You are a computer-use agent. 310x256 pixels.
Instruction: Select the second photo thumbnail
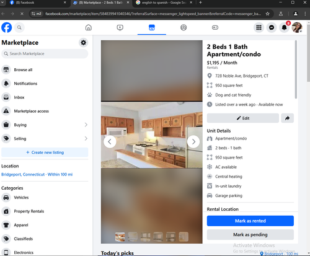[133, 237]
